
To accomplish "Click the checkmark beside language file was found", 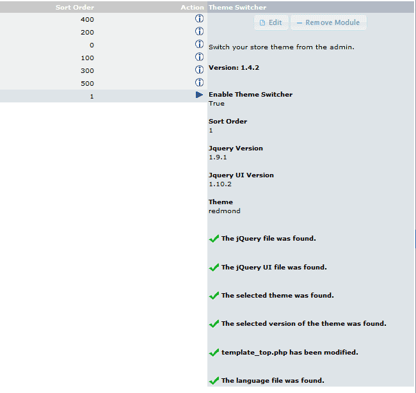I will pos(214,381).
